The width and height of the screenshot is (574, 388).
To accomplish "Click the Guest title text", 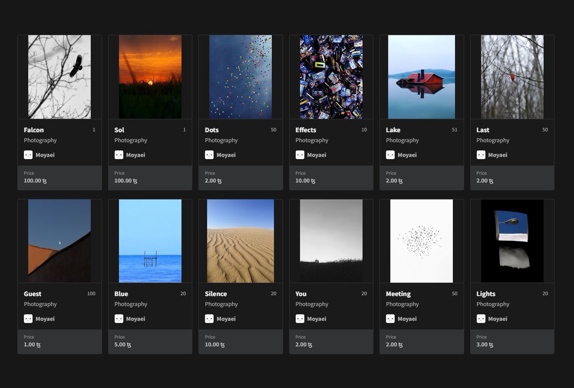I will pyautogui.click(x=33, y=294).
